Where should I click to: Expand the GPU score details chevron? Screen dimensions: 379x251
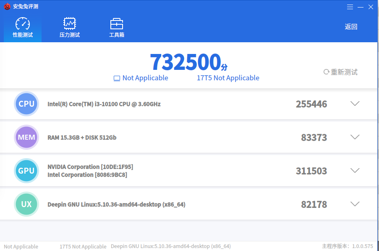(x=355, y=171)
